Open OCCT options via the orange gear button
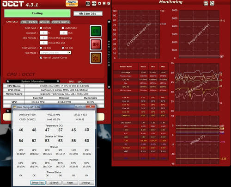This screenshot has height=187, width=231. click(x=96, y=58)
